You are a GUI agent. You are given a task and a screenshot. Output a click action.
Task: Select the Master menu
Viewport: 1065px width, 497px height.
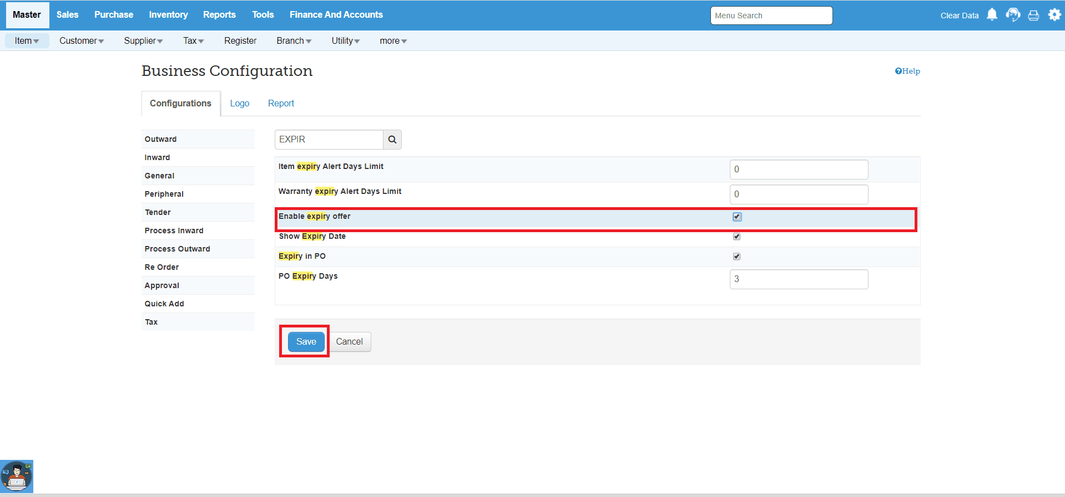(27, 15)
